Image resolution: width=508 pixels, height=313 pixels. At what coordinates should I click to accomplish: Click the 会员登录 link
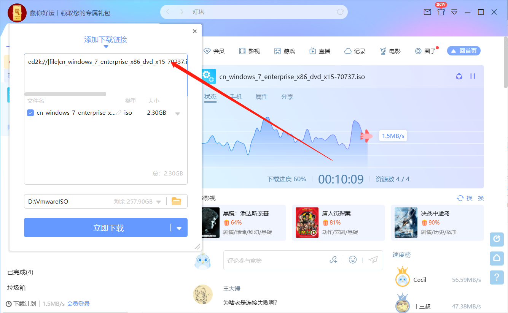tap(78, 304)
